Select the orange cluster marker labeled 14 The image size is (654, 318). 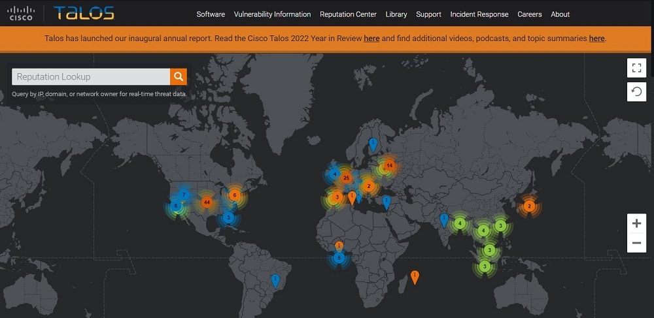click(x=389, y=165)
